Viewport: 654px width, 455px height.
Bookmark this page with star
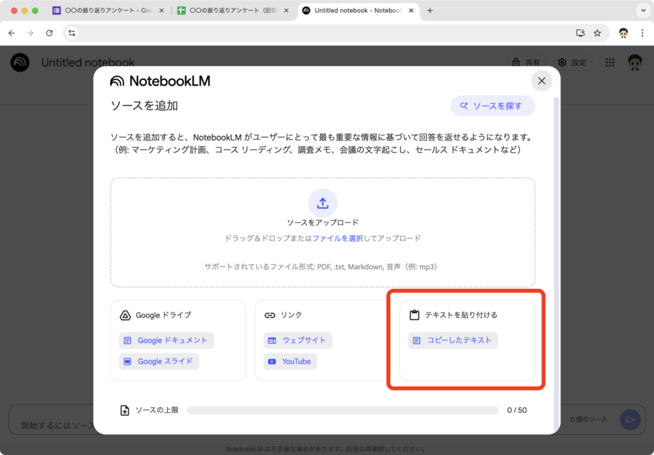click(597, 33)
